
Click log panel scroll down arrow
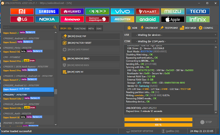click(216, 112)
